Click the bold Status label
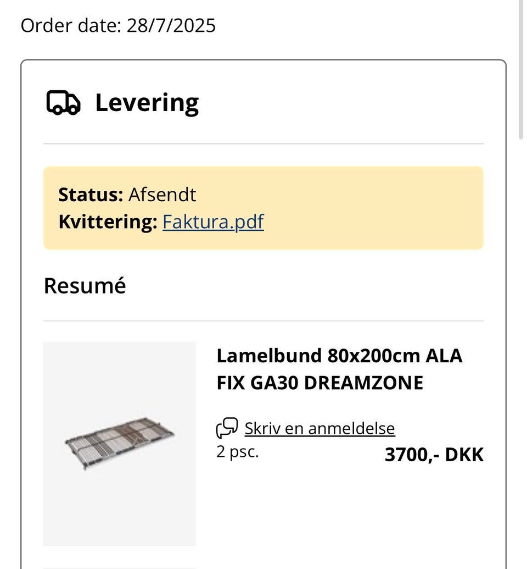 point(91,195)
